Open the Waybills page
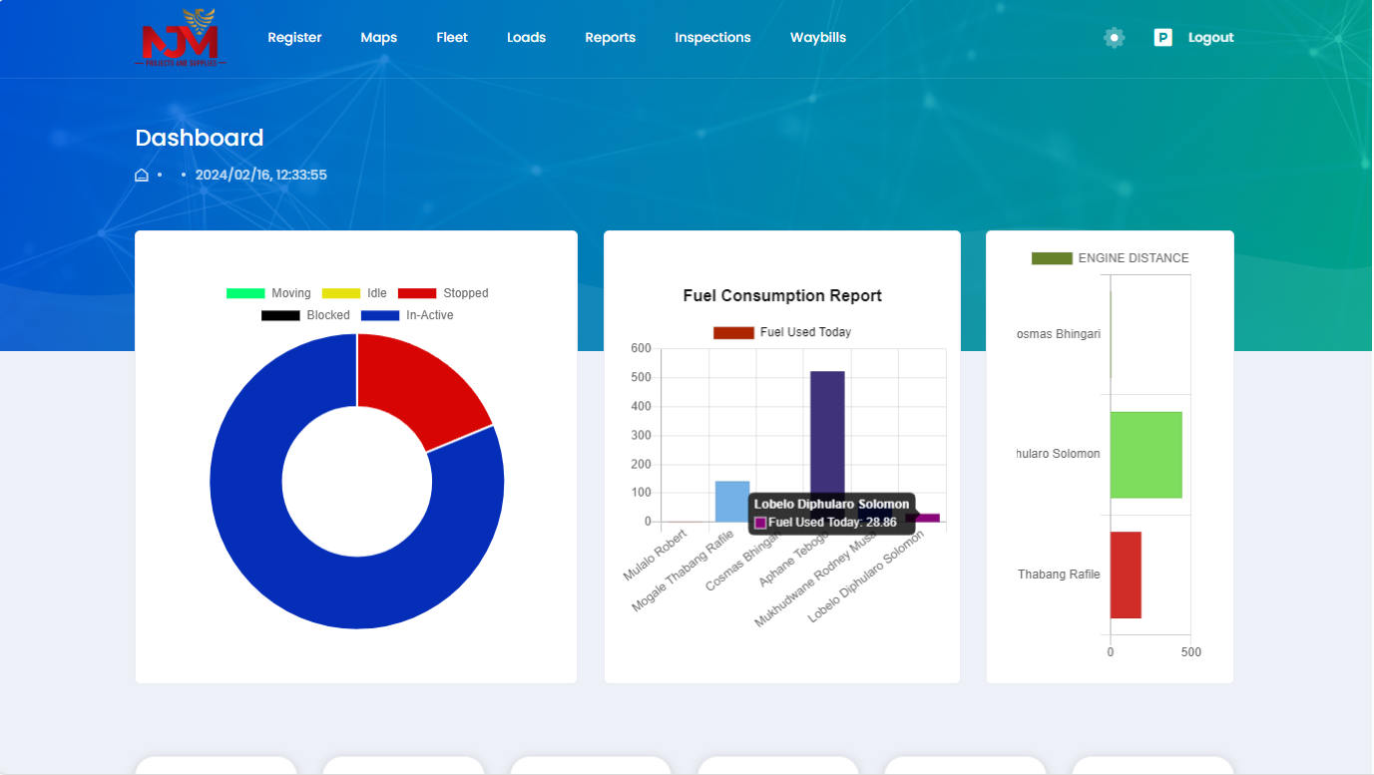 (818, 38)
